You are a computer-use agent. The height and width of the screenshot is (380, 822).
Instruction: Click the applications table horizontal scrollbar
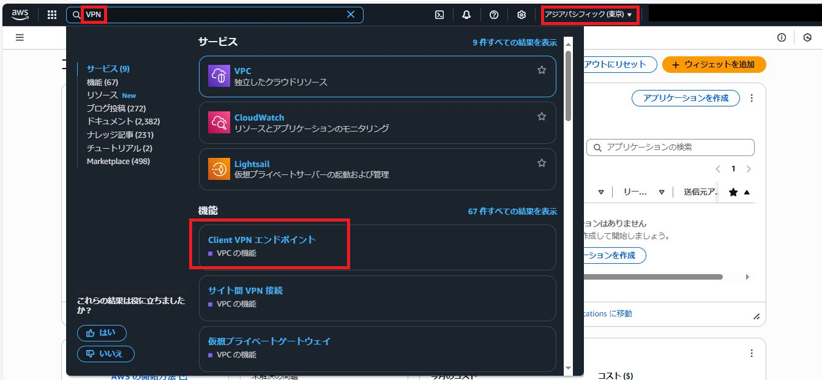point(652,277)
